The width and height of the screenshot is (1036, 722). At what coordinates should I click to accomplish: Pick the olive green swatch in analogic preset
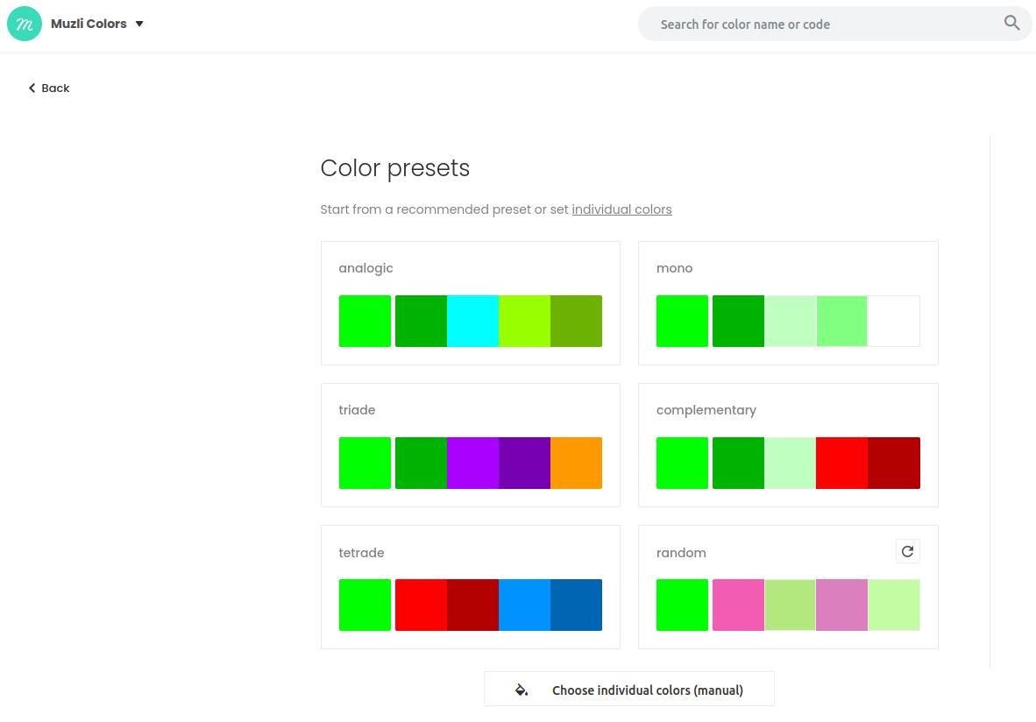point(576,321)
